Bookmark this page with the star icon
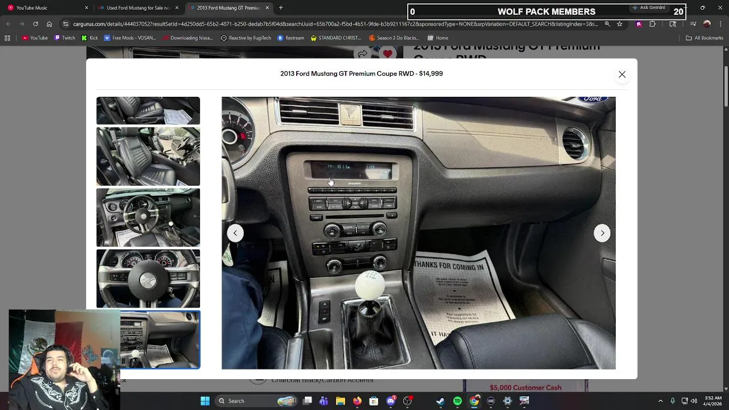The height and width of the screenshot is (410, 729). point(620,24)
